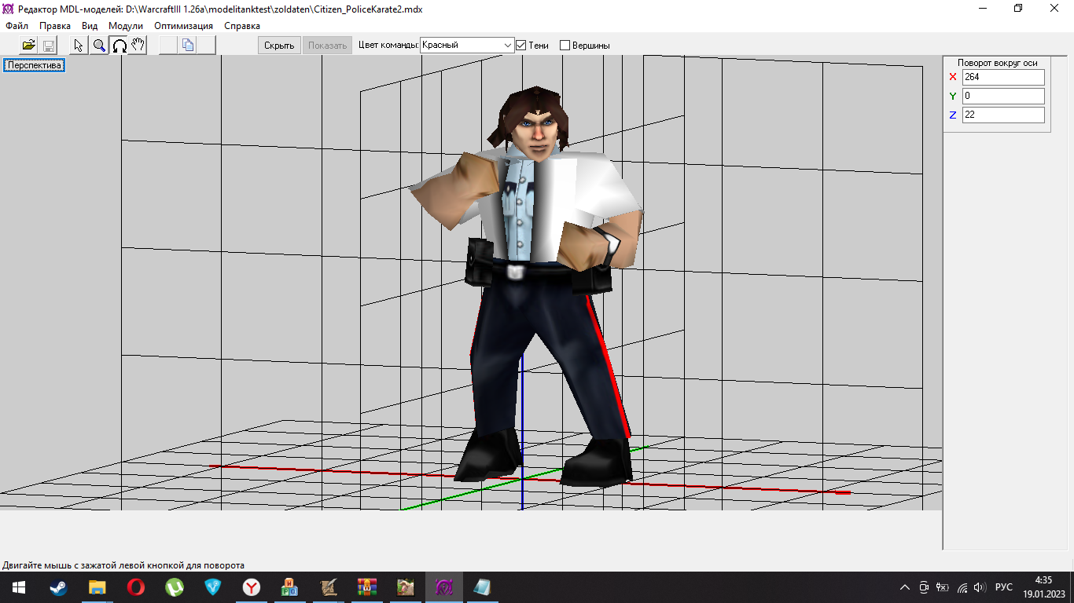Click the Цвет команды label
This screenshot has width=1074, height=603.
pos(388,46)
